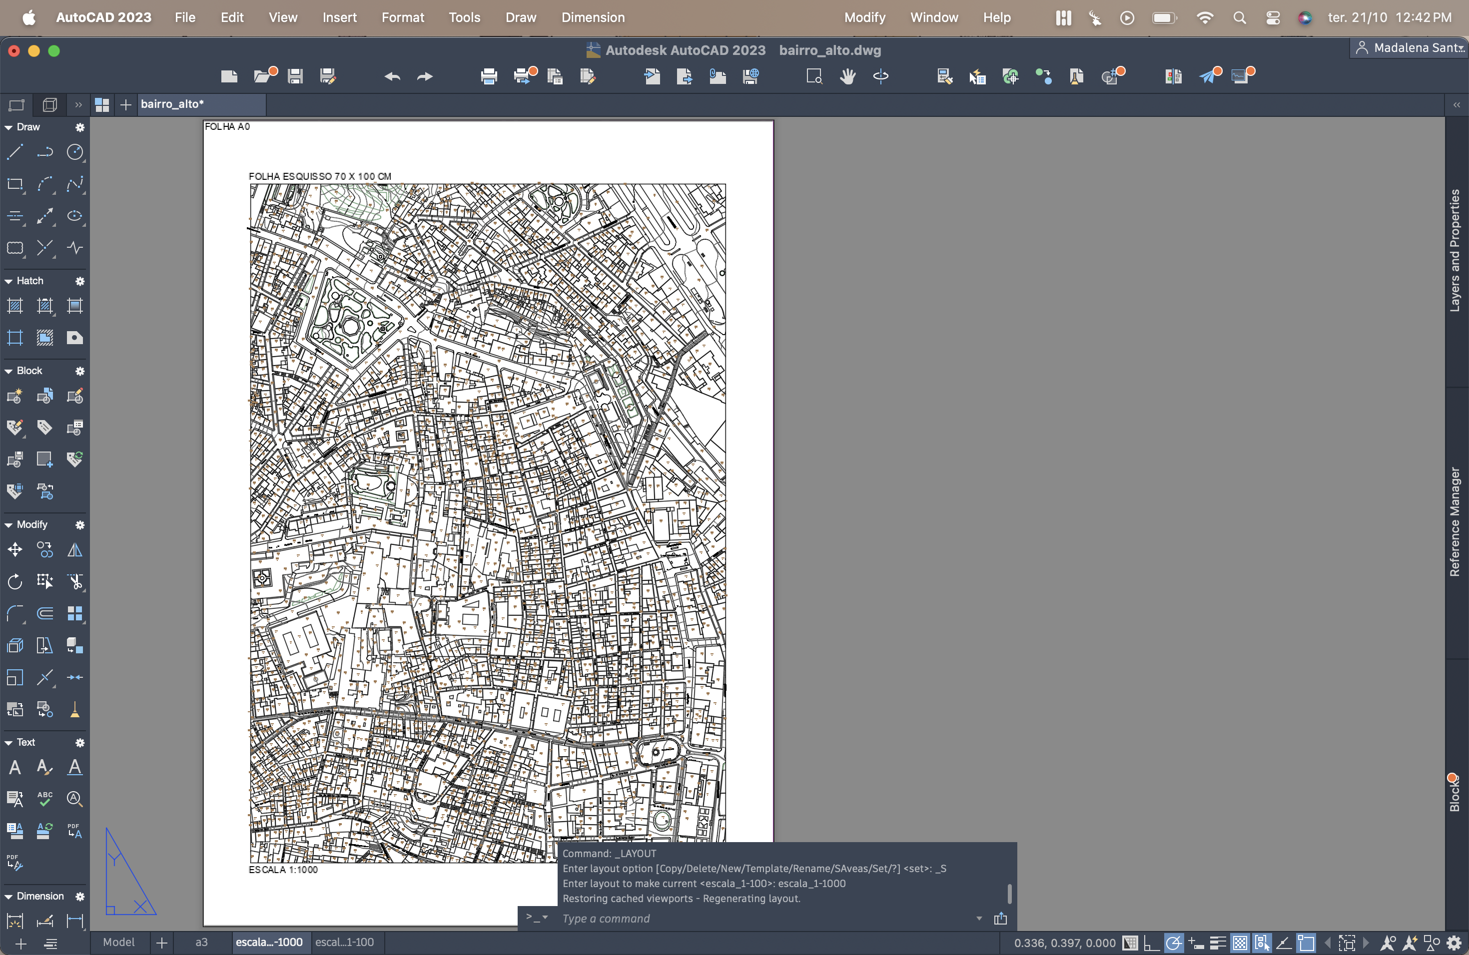This screenshot has height=955, width=1469.
Task: Toggle ortho mode in status bar
Action: [x=1151, y=943]
